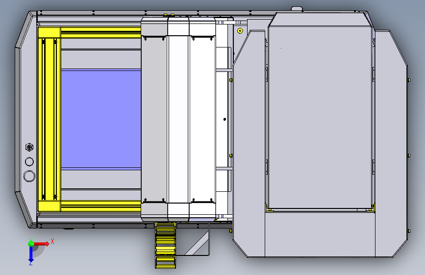Select the yellow cable drag chain
425x275 pixels.
[x=165, y=245]
